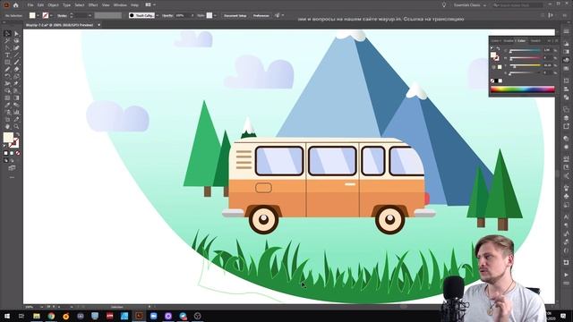Open the Object menu
Screen dimensions: 573x322
click(53, 5)
